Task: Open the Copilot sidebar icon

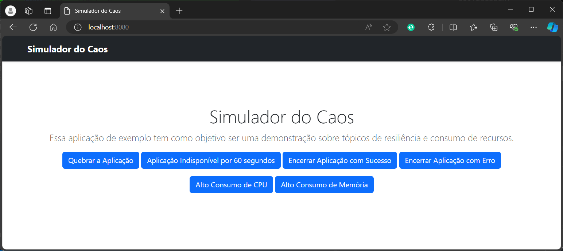Action: coord(553,27)
